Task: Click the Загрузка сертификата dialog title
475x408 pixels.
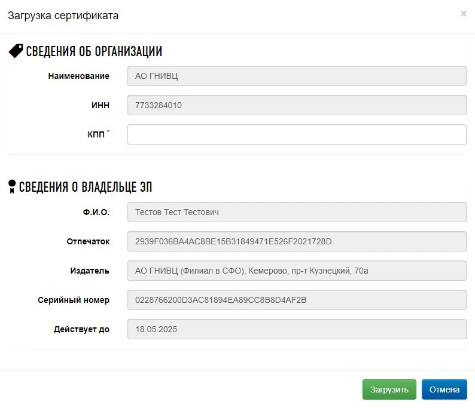Action: coord(63,16)
